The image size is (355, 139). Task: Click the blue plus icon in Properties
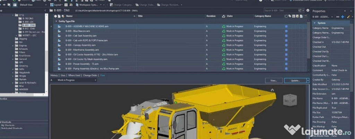pos(342,17)
